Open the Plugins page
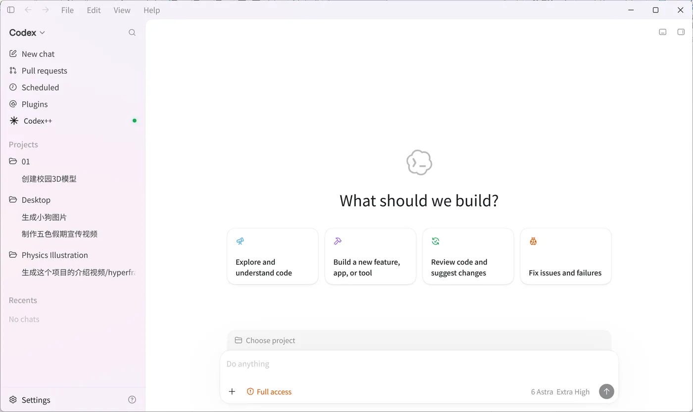Image resolution: width=693 pixels, height=412 pixels. (73, 104)
